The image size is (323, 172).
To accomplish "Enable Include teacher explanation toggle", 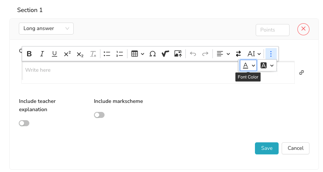I will (x=24, y=123).
